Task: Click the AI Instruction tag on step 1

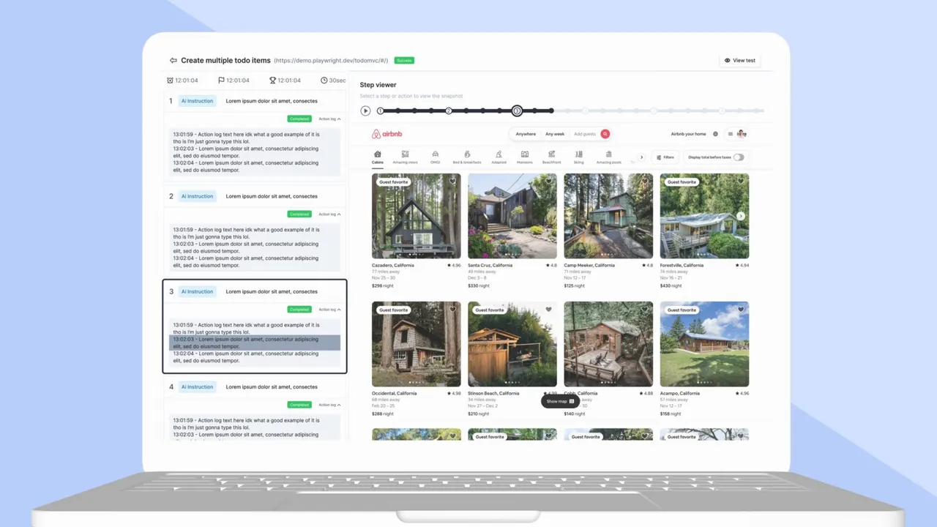Action: coord(198,101)
